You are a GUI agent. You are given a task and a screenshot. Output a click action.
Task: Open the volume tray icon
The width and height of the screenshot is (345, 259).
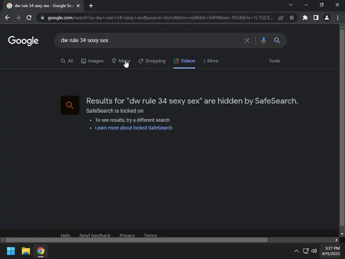(314, 251)
